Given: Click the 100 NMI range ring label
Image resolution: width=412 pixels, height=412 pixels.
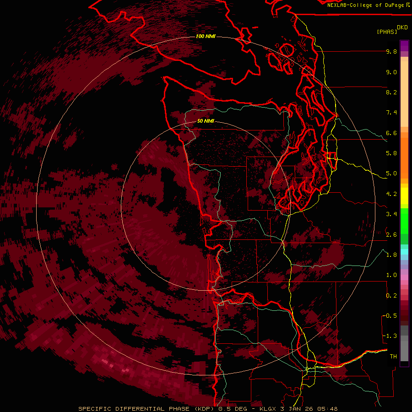Looking at the screenshot, I should coord(206,36).
